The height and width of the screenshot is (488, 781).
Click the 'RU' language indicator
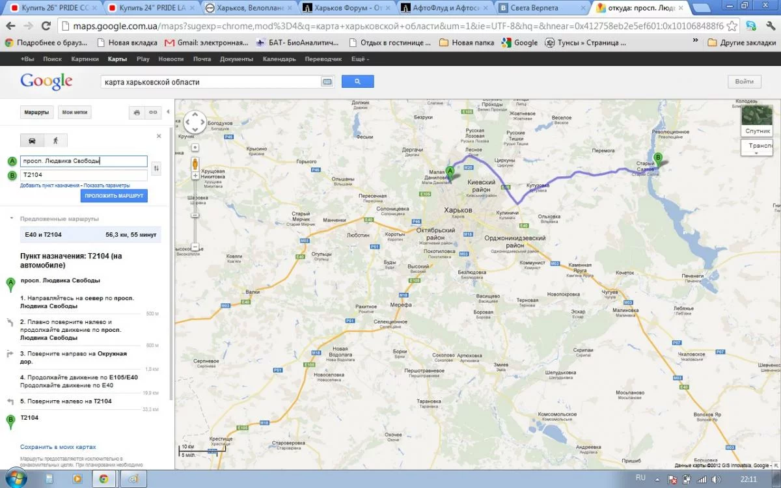coord(640,478)
